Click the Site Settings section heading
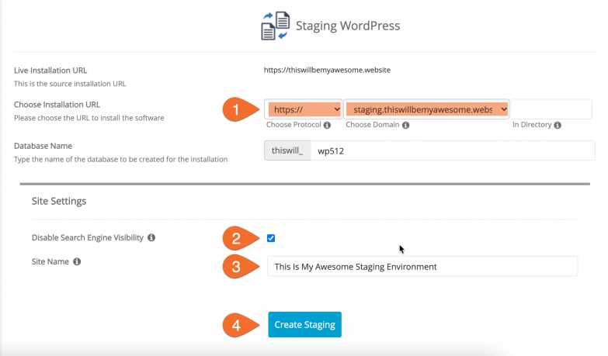Viewport: 608px width, 356px height. 58,201
